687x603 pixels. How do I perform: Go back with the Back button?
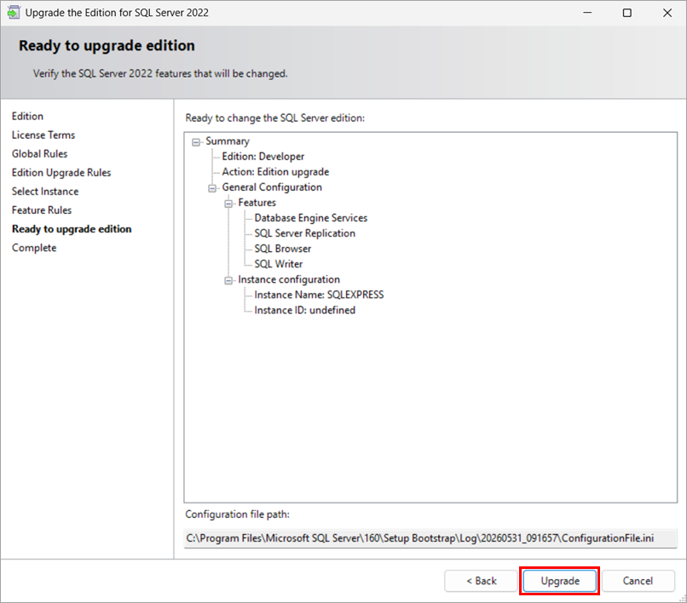(481, 581)
